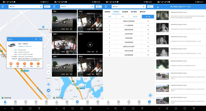
Task: Open the bus interior photo thumbnail
Action: point(162,15)
